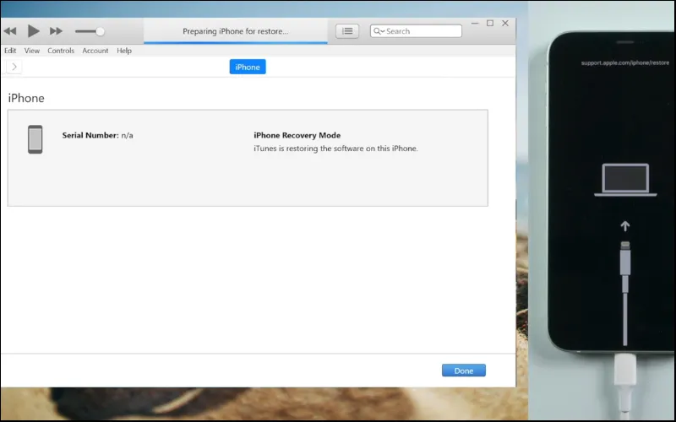Click the laptop icon on phone screen
The image size is (676, 422).
[x=625, y=180]
